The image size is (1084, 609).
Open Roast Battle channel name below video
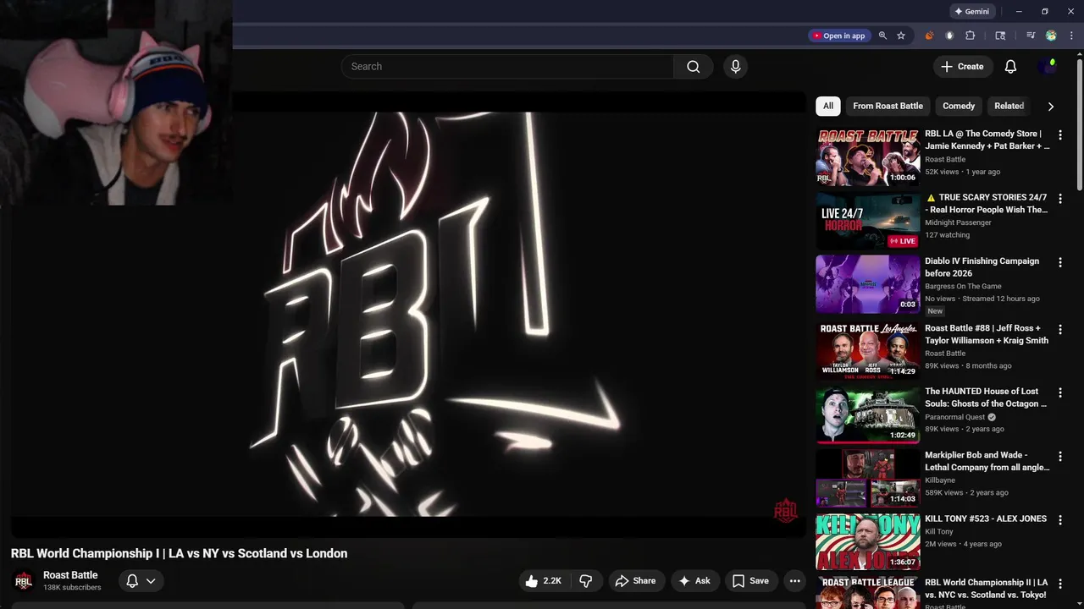70,575
